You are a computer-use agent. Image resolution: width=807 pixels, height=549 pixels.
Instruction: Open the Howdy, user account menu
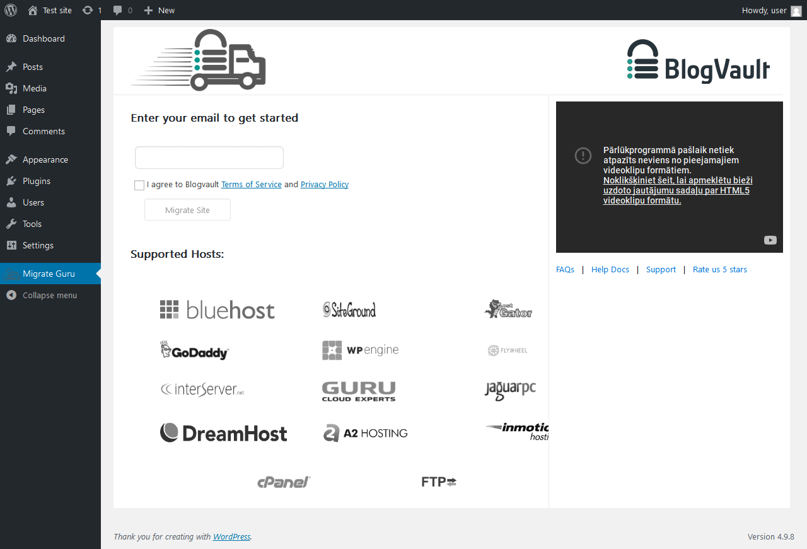772,10
